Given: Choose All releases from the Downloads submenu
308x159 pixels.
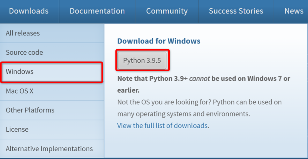Looking at the screenshot, I should pyautogui.click(x=23, y=33).
